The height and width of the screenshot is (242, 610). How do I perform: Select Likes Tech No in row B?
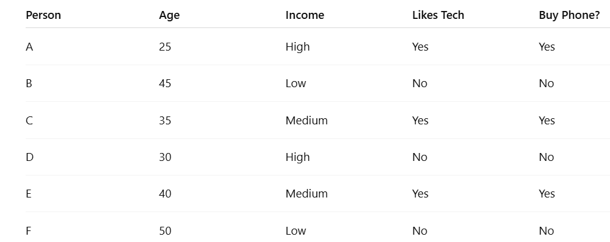[419, 84]
